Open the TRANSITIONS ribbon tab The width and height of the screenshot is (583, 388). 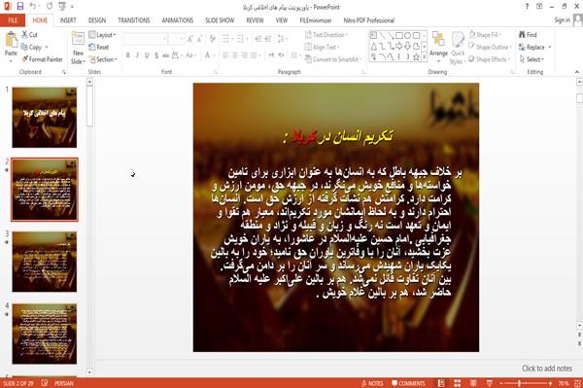[134, 20]
